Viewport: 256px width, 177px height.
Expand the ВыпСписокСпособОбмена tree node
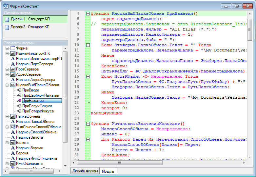click(7, 127)
